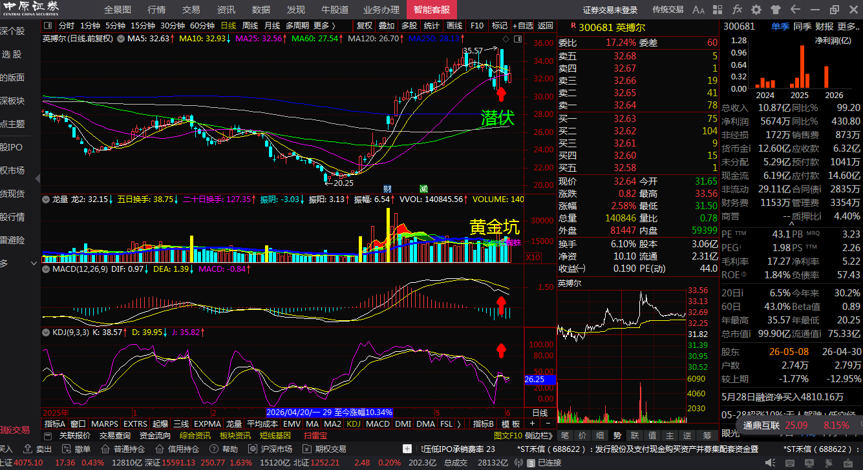Switch to 日线 daily period
This screenshot has height=470, width=863.
(x=229, y=26)
